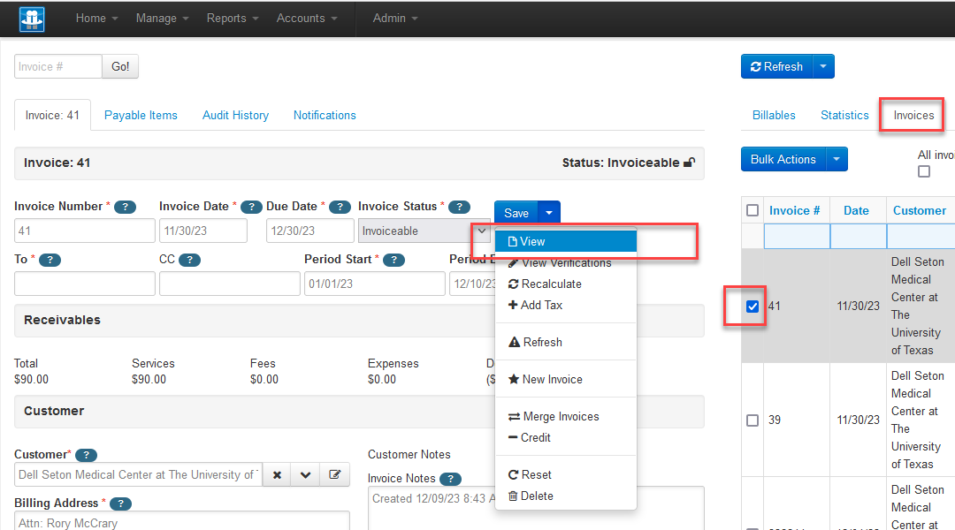Open the Home menu
Image resolution: width=955 pixels, height=530 pixels.
[97, 19]
